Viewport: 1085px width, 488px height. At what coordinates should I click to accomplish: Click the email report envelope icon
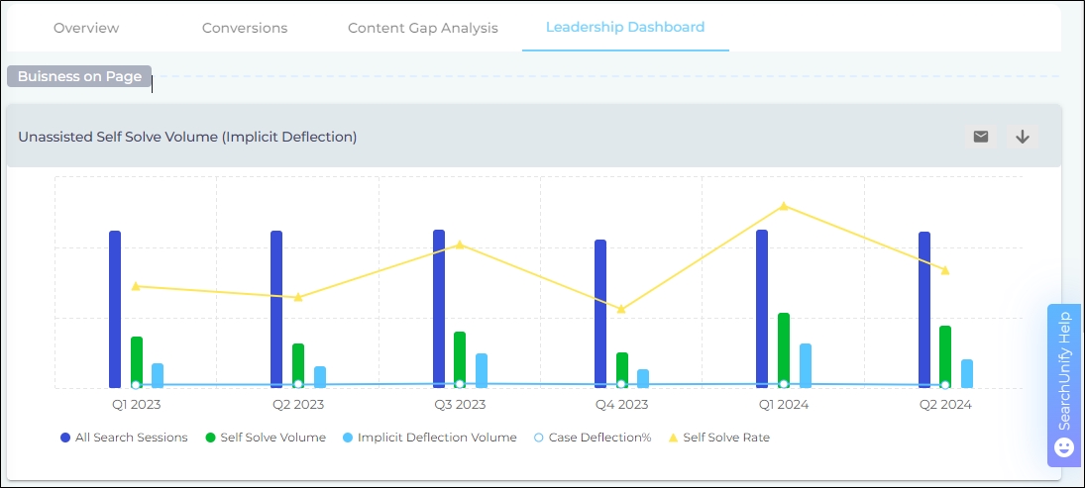[x=980, y=137]
